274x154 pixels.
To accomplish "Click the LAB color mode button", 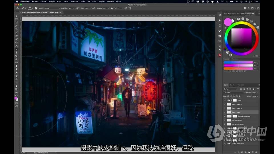I will [x=237, y=71].
